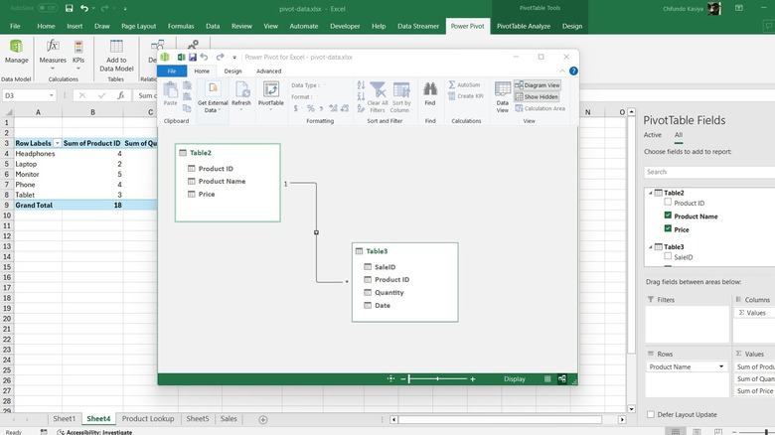The image size is (775, 435).
Task: Open File menu in Power Pivot window
Action: pyautogui.click(x=172, y=72)
